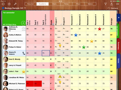The image size is (121, 90).
Task: Click the warning triangle in Jonathan M. Weiss row
Action: pos(60,76)
